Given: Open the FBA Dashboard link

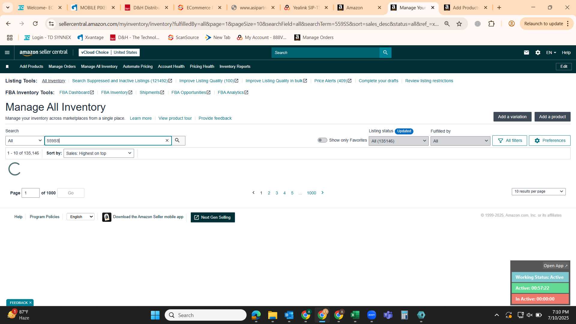Looking at the screenshot, I should click(x=77, y=92).
